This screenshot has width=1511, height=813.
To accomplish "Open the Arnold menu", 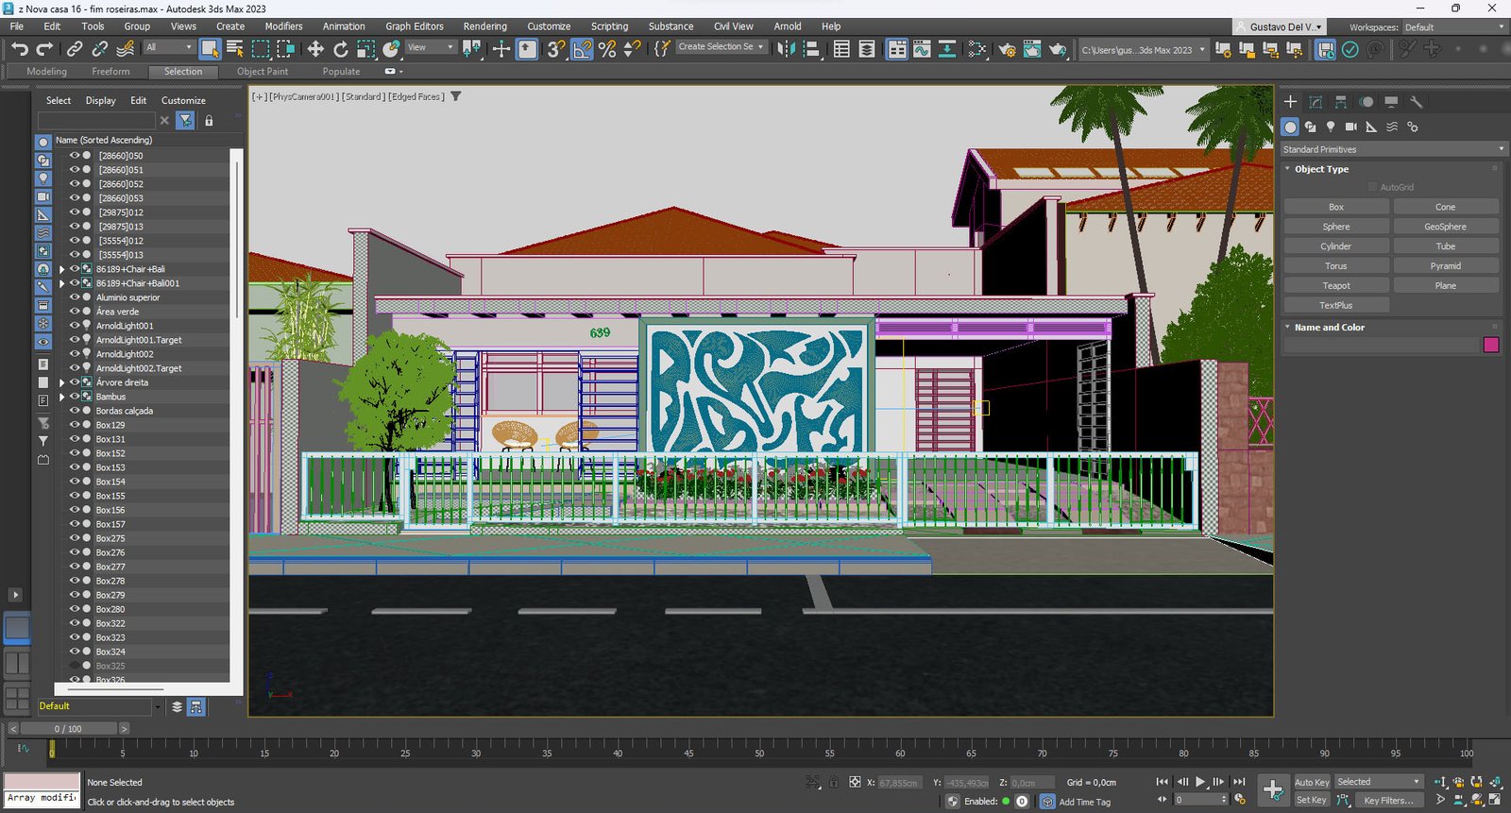I will 787,26.
